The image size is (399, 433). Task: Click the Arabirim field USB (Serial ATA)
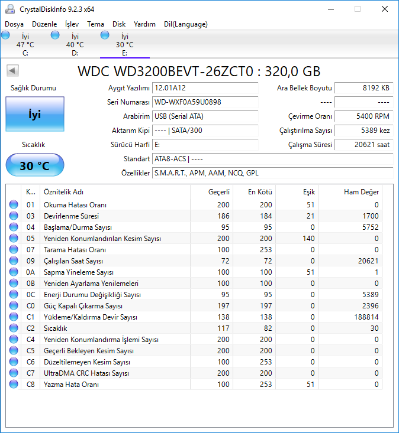pos(205,116)
